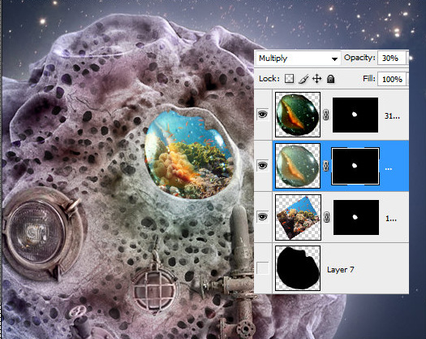Screen dimensions: 426x339
Task: Unlink the mask chain icon on coral reef layer
Action: 326,217
